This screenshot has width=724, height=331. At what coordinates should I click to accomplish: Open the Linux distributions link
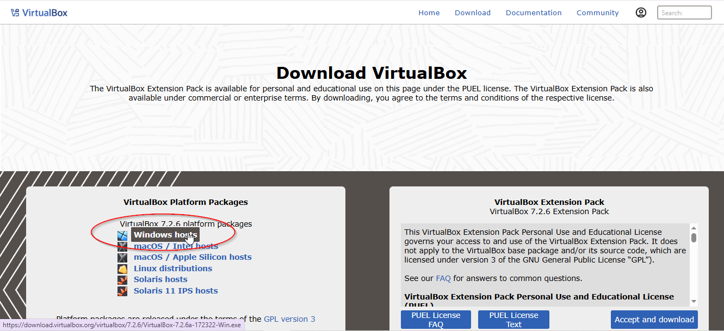173,268
